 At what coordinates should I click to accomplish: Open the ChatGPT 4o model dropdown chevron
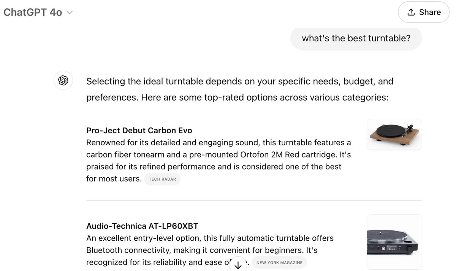pos(70,13)
